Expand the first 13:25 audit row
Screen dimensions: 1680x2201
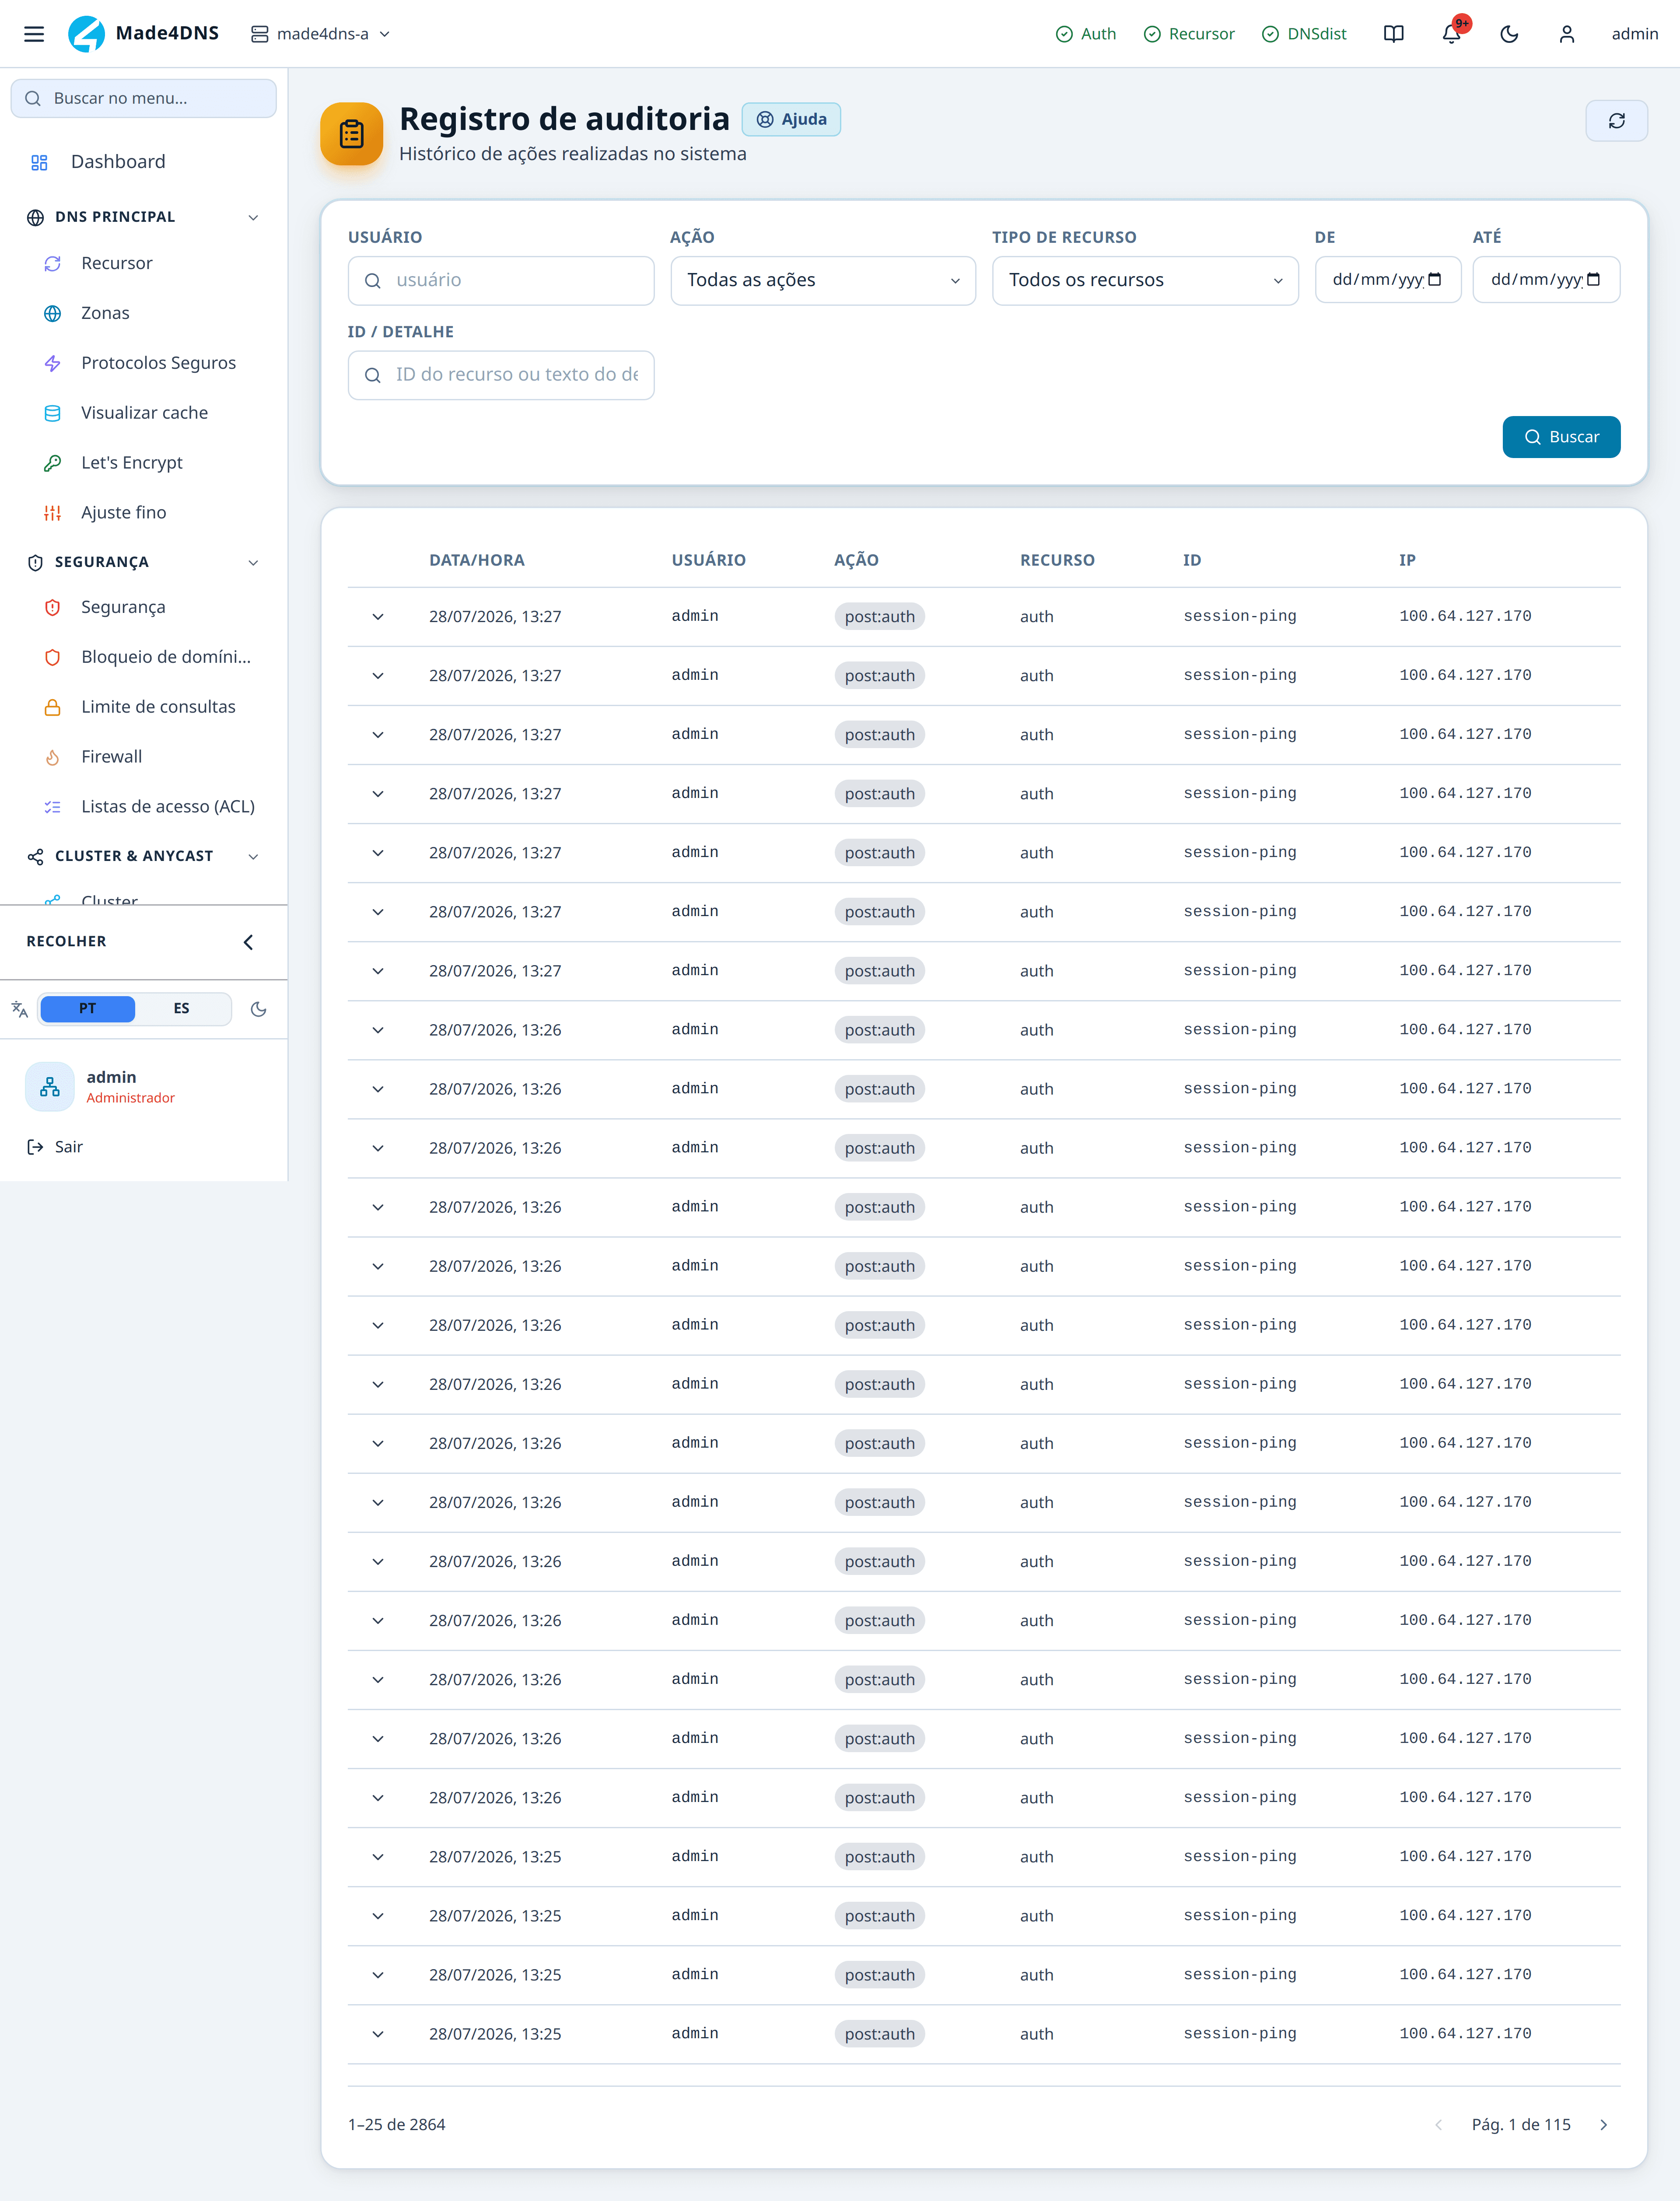click(x=378, y=1857)
